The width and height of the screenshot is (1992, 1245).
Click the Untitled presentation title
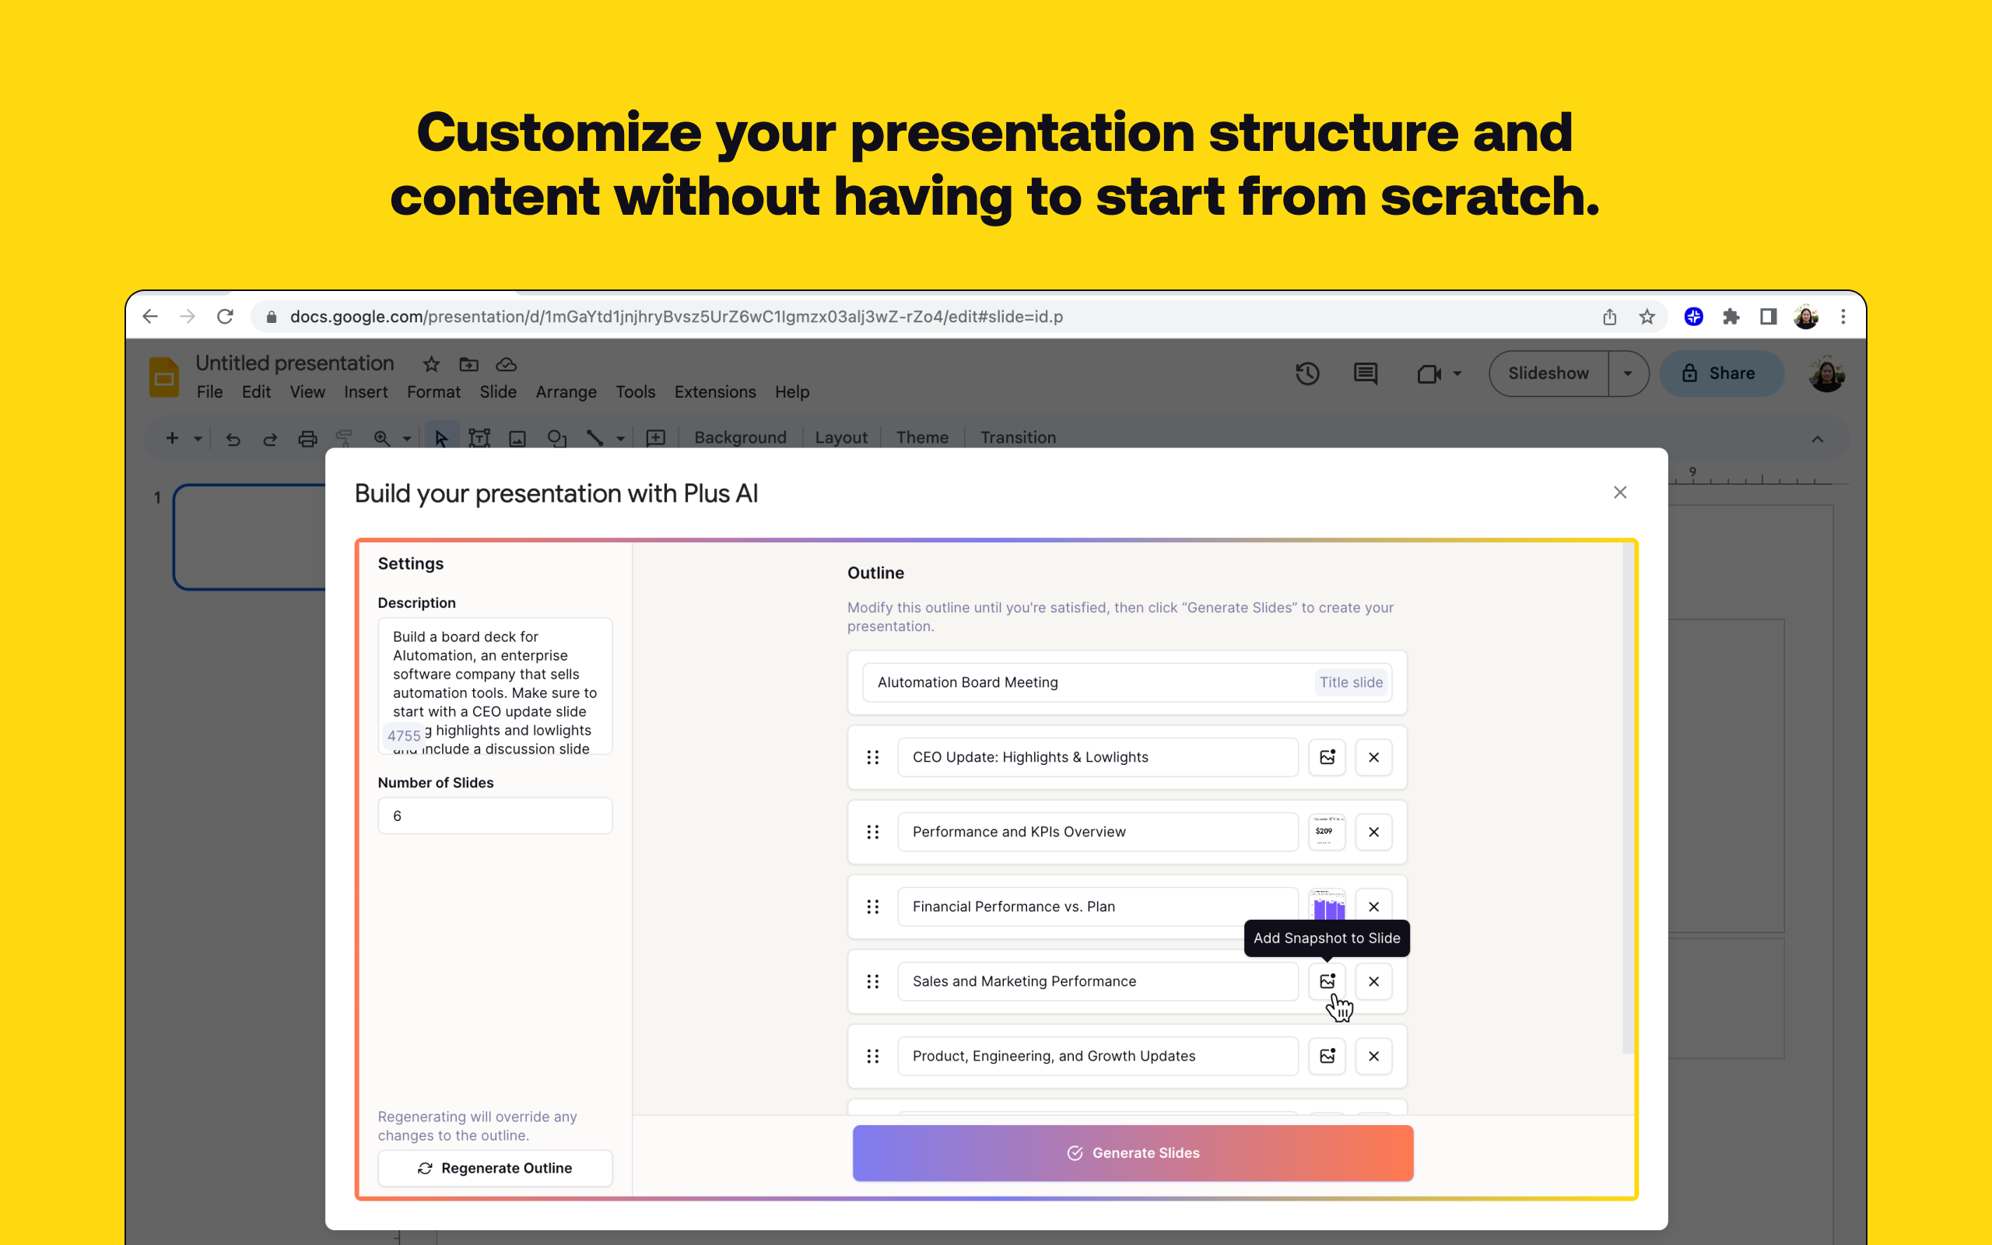tap(295, 364)
